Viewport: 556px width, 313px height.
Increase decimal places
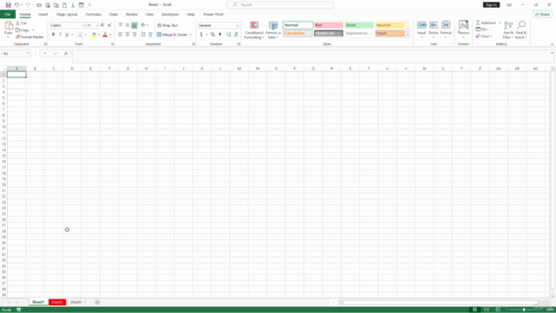[228, 35]
